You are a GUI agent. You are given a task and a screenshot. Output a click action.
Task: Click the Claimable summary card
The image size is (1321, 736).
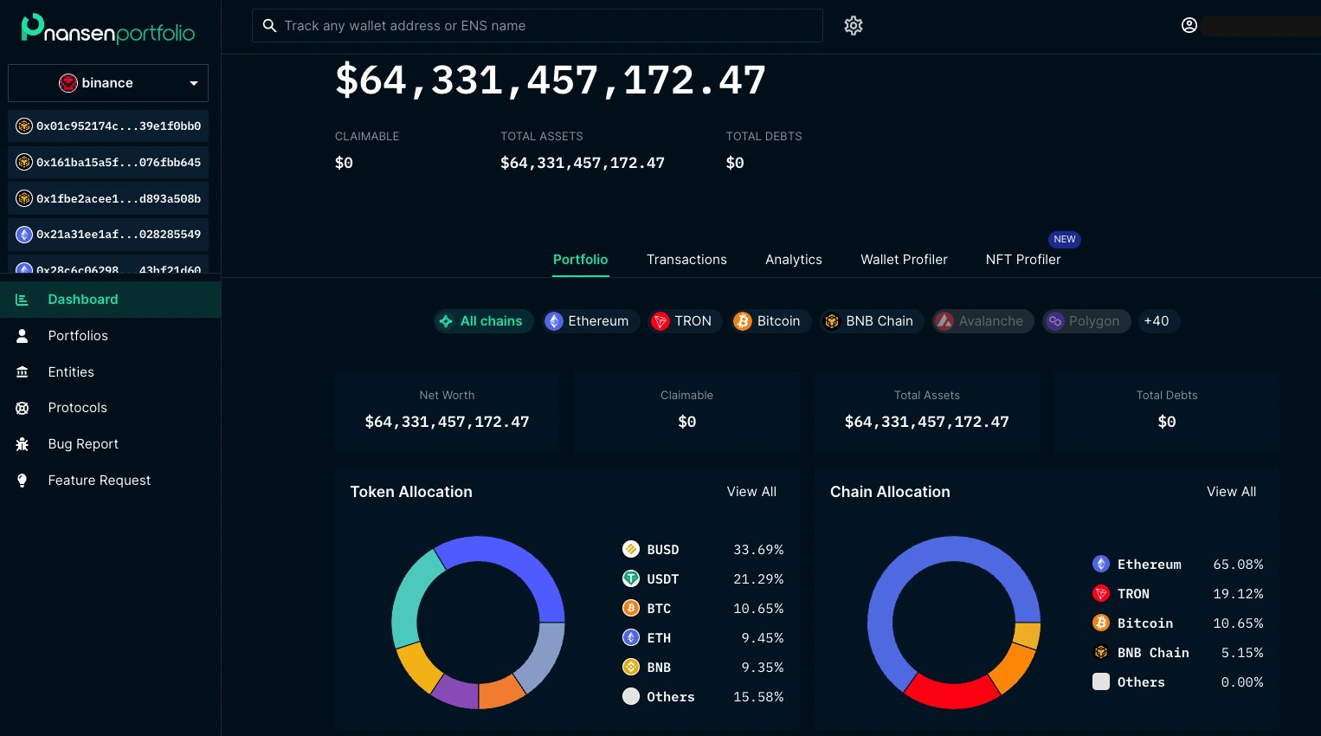687,411
